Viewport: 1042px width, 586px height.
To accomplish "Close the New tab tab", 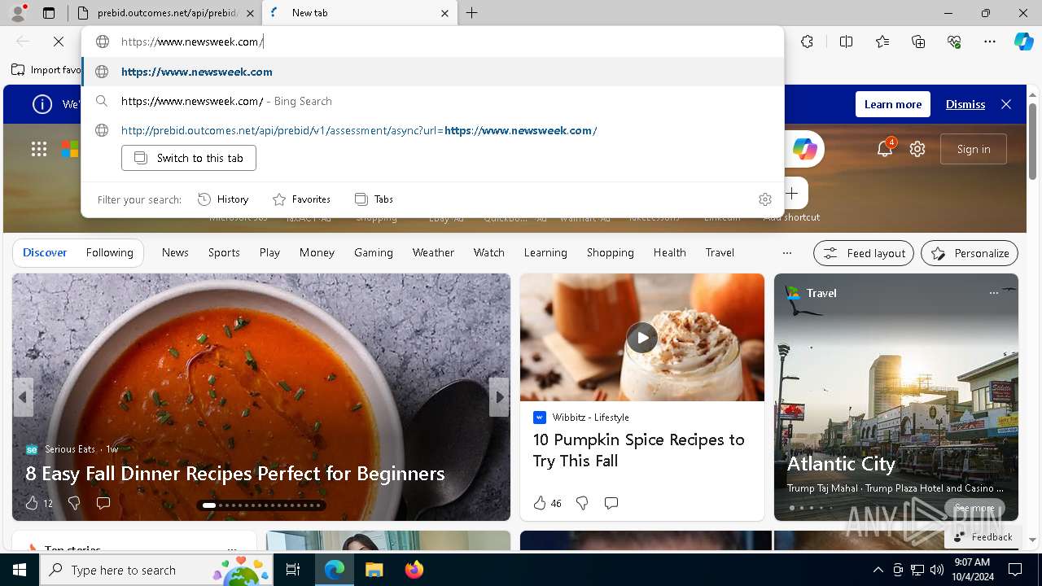I will coord(444,13).
